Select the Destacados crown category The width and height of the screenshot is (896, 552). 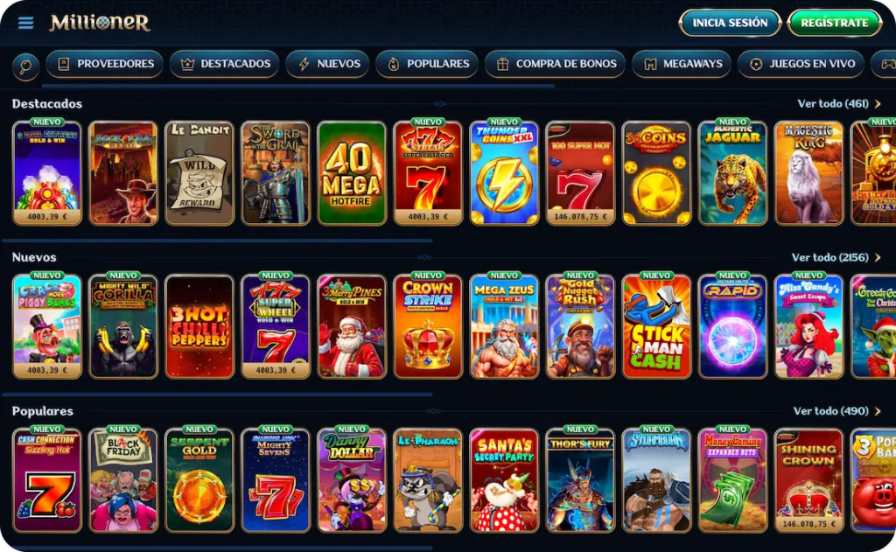[225, 64]
